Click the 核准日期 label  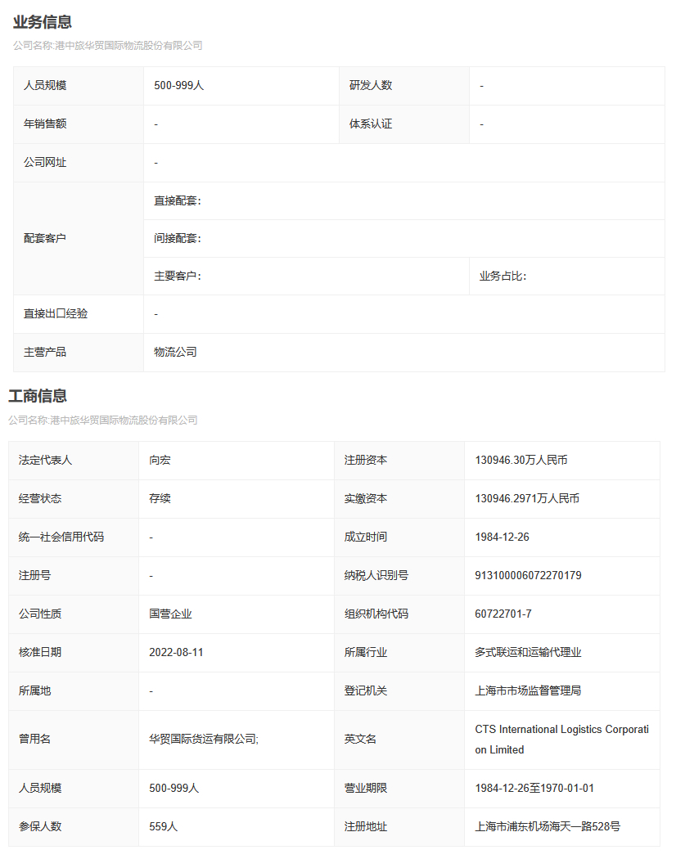(x=40, y=653)
